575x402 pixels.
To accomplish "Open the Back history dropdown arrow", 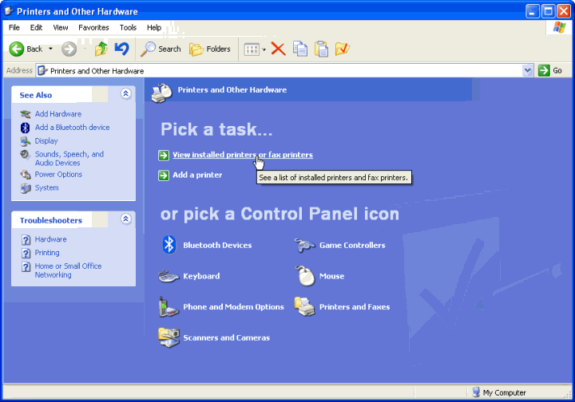I will click(x=50, y=49).
